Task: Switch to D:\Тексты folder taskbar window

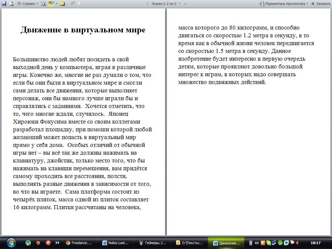Action: pos(189,243)
